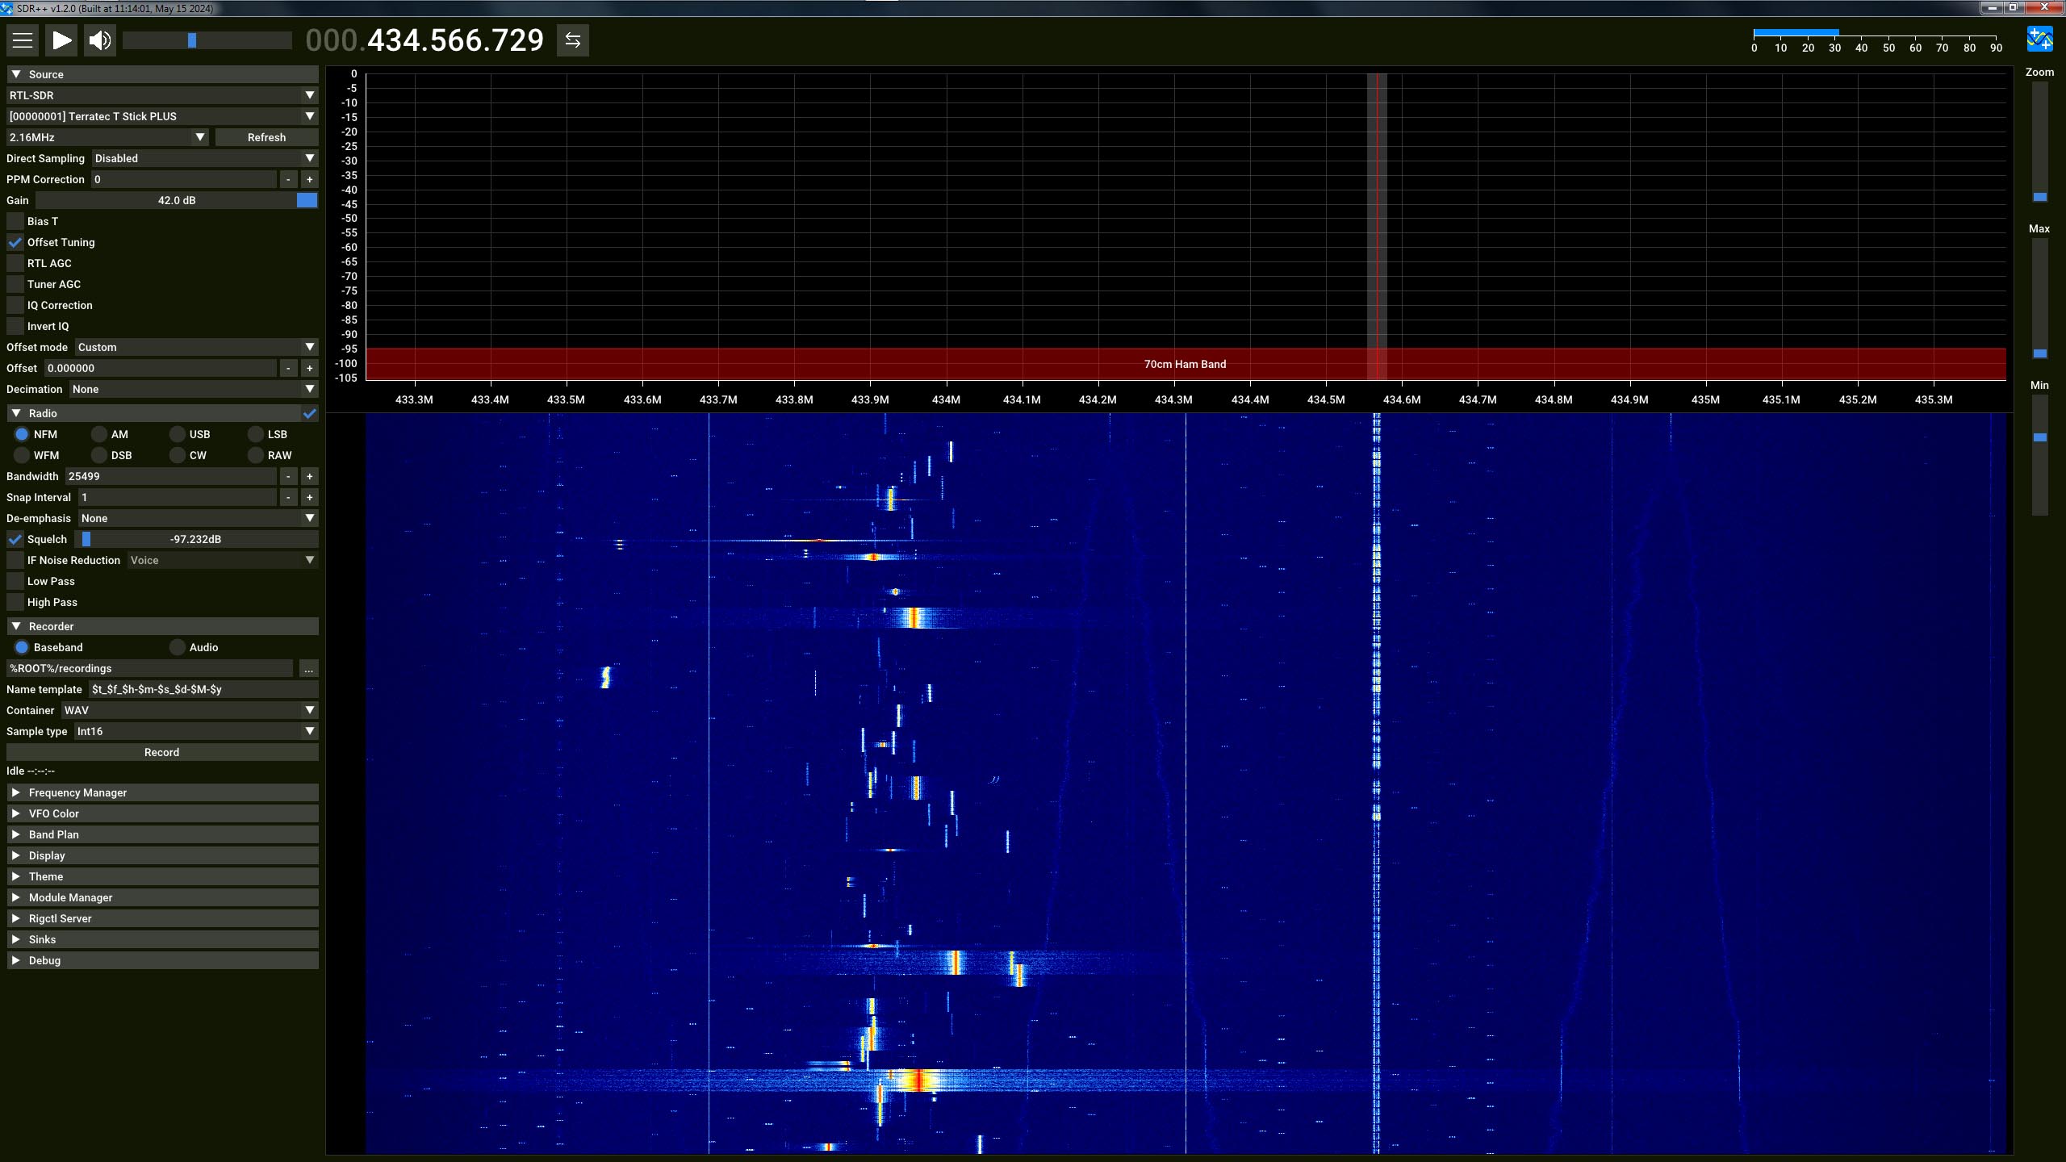
Task: Select DSB demodulation mode
Action: coord(99,455)
